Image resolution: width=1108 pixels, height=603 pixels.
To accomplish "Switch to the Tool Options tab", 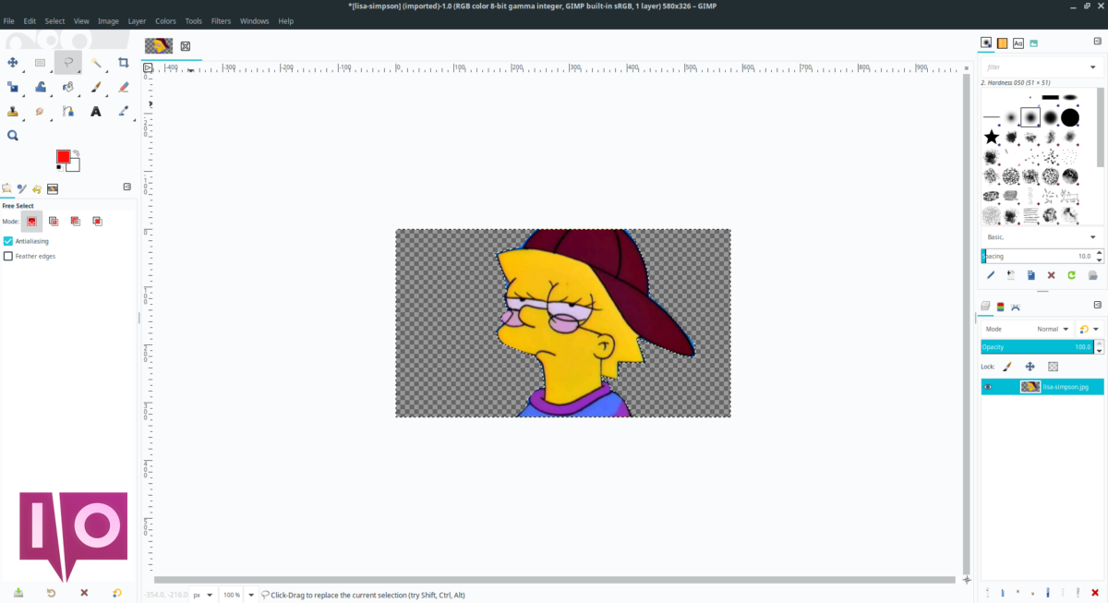I will coord(7,188).
